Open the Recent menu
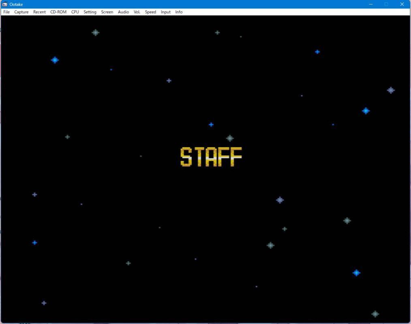The height and width of the screenshot is (324, 411). tap(39, 12)
